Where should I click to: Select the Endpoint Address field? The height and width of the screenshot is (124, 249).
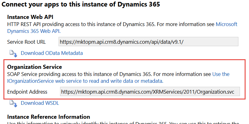tap(150, 91)
